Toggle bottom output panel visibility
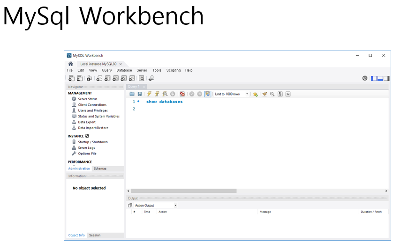This screenshot has height=242, width=393. [380, 78]
